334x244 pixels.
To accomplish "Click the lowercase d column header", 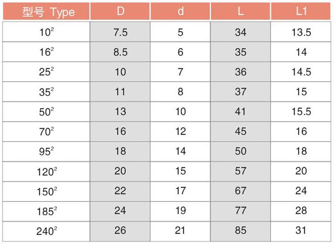I will (x=180, y=11).
